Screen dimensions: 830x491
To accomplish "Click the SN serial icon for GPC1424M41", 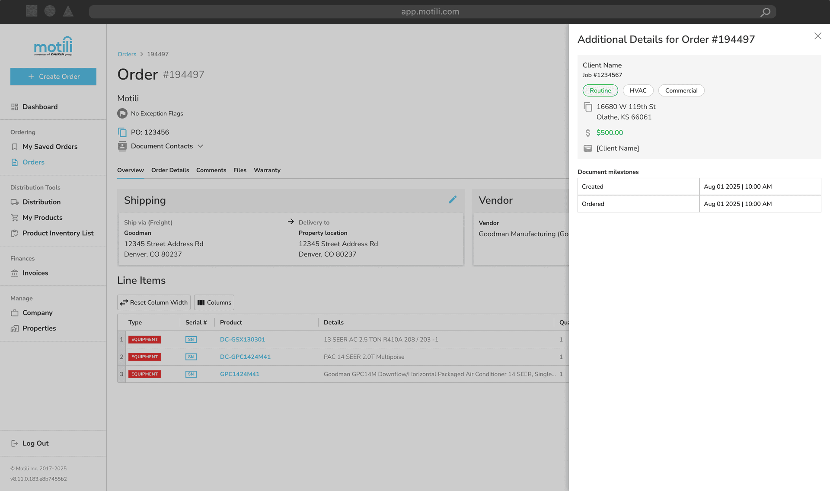I will pos(191,374).
